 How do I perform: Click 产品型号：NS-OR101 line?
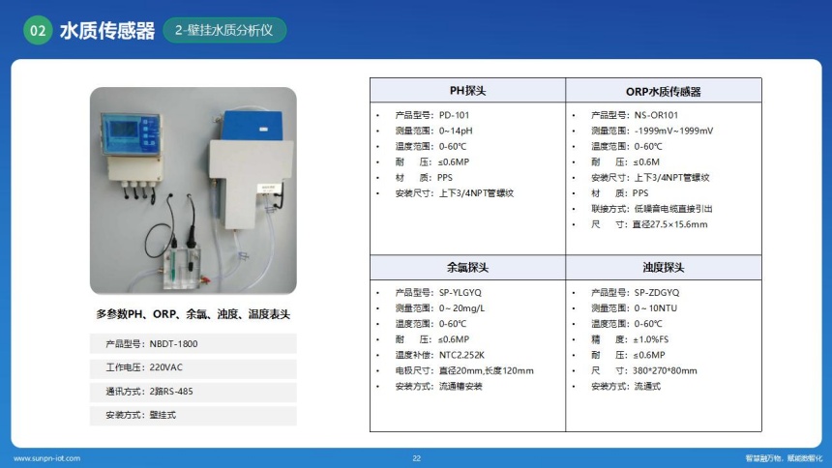pos(635,115)
